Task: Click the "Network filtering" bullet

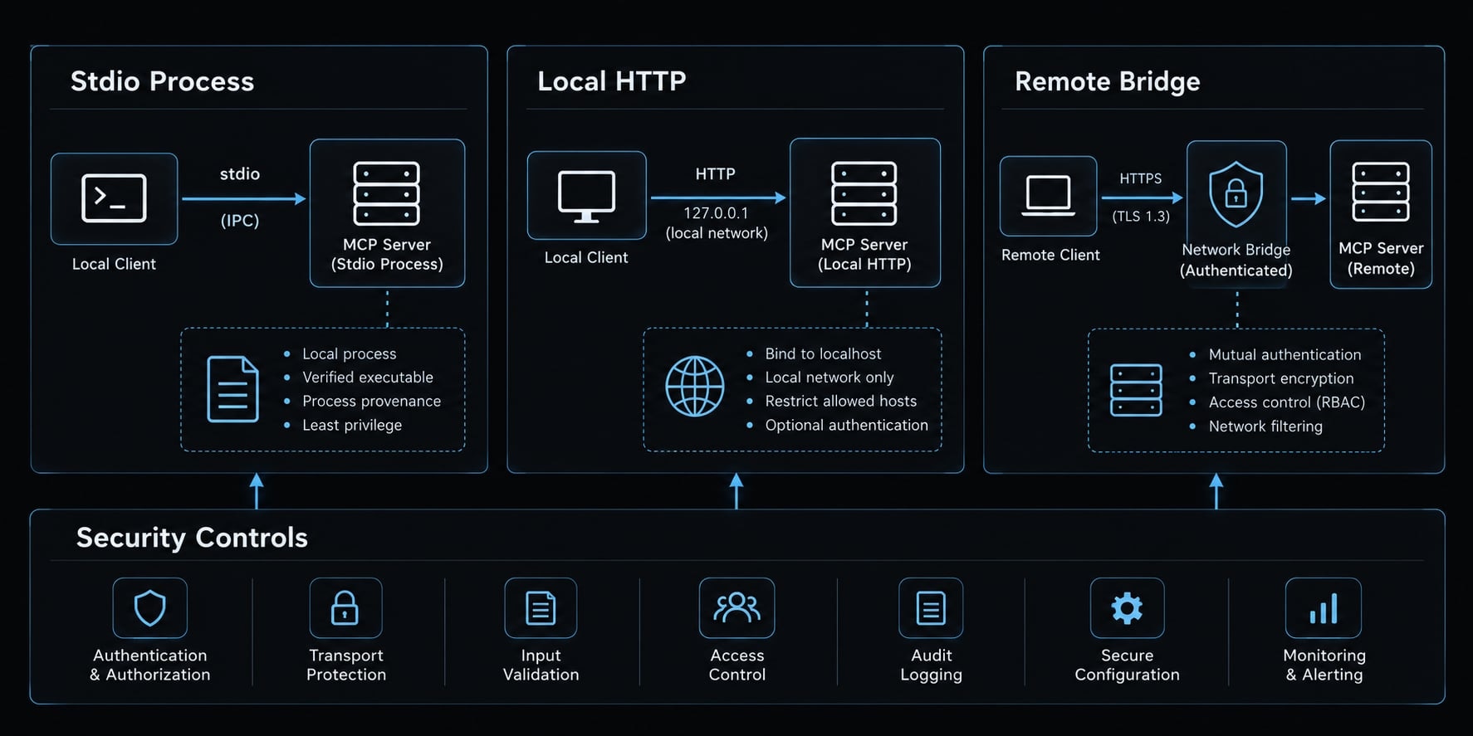Action: coord(1265,426)
